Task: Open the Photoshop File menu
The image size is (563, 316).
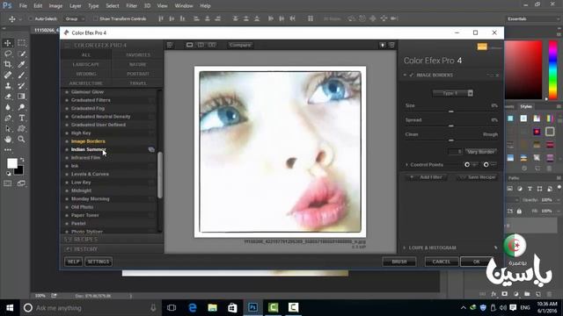Action: 23,6
